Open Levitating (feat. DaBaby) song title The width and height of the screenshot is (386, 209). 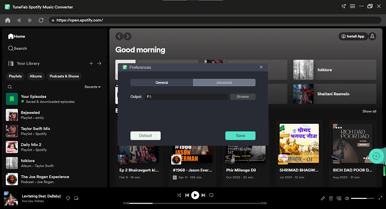pyautogui.click(x=41, y=196)
